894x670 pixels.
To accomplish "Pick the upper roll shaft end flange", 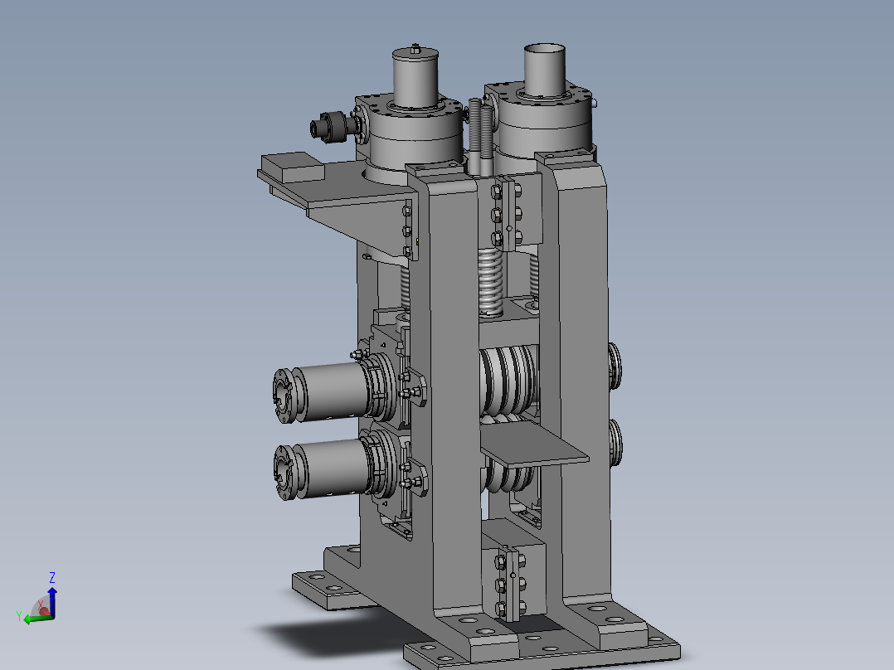I will click(x=284, y=396).
